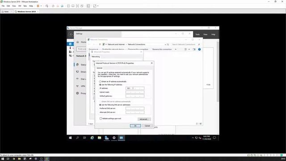Select Dashboard icon in Server Manager sidebar
Image resolution: width=286 pixels, height=161 pixels.
(70, 44)
